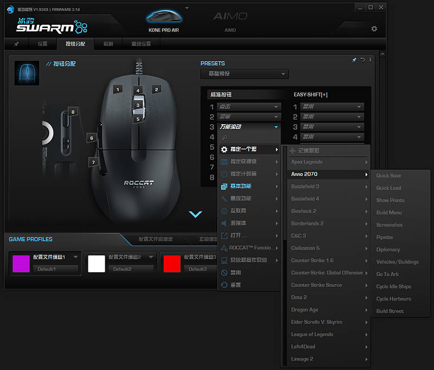Open the standard button 1 dropdown (点击)
This screenshot has width=434, height=370.
[249, 107]
